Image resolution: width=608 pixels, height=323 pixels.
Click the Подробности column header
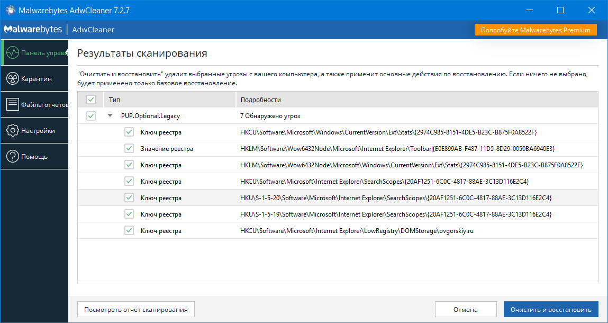417,100
